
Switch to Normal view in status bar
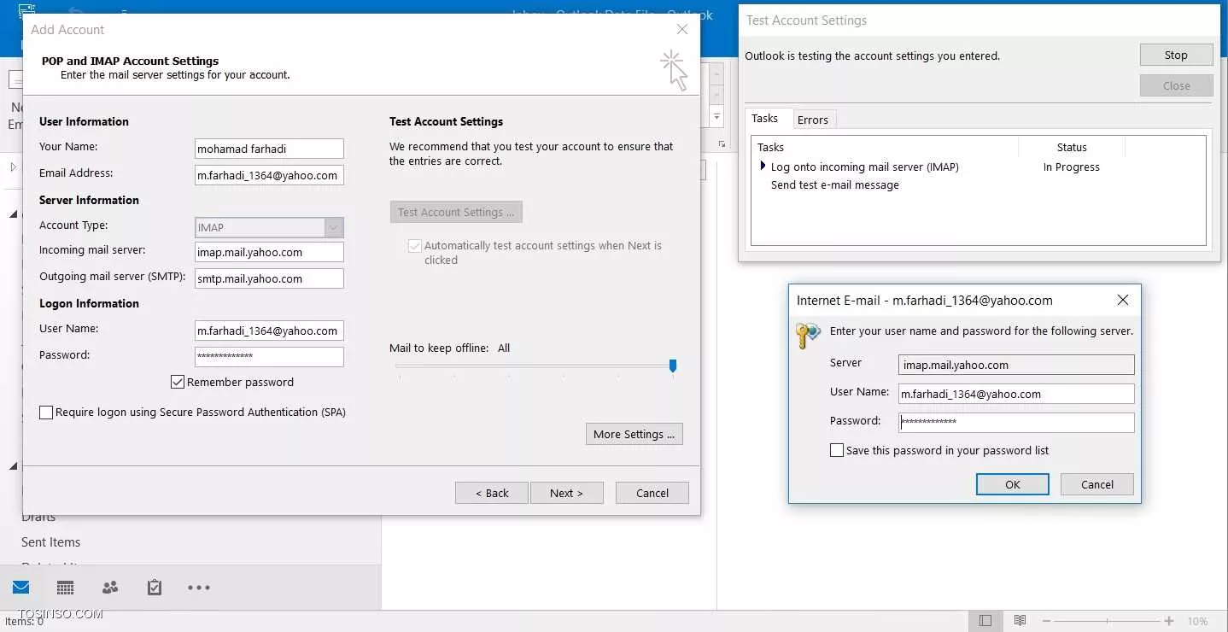pyautogui.click(x=985, y=621)
